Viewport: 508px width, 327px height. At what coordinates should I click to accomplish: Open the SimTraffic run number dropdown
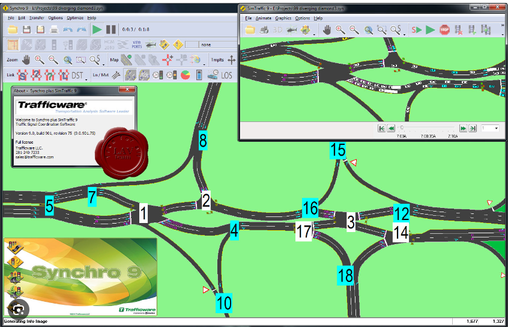pyautogui.click(x=497, y=129)
